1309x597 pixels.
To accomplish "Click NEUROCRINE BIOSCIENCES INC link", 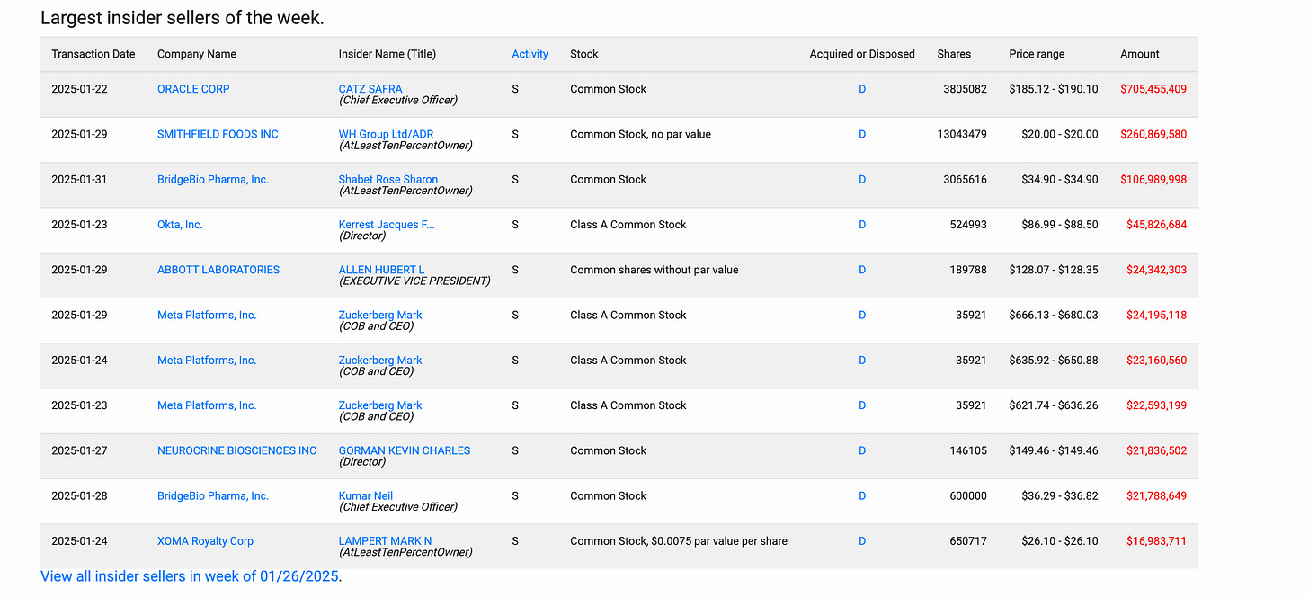I will click(236, 450).
